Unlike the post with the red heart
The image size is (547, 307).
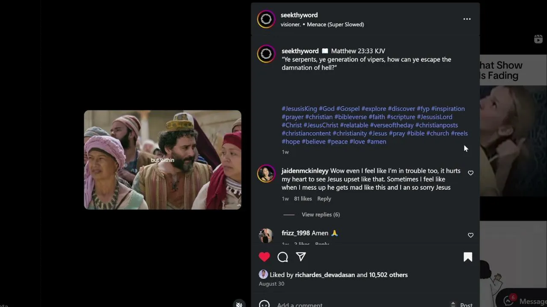coord(264,257)
